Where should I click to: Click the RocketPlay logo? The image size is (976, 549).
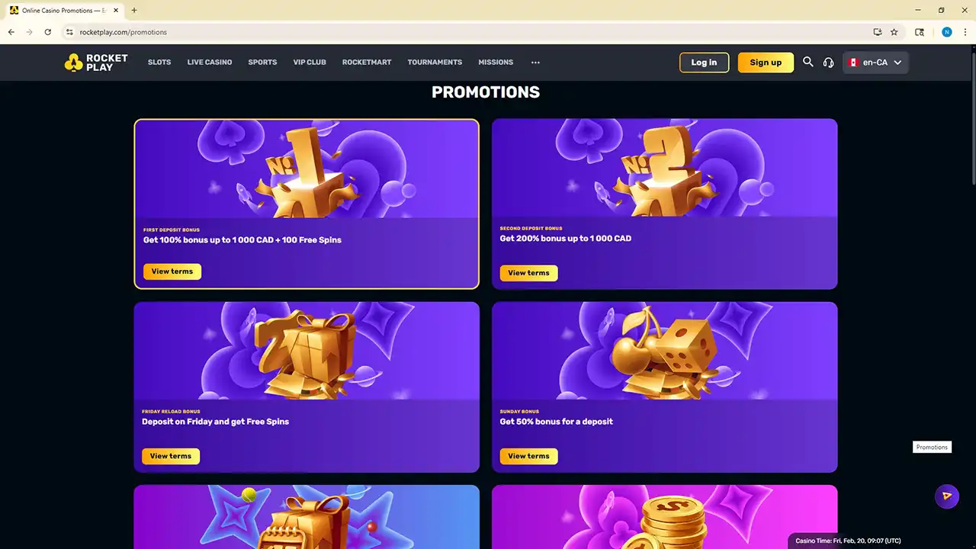pyautogui.click(x=96, y=63)
